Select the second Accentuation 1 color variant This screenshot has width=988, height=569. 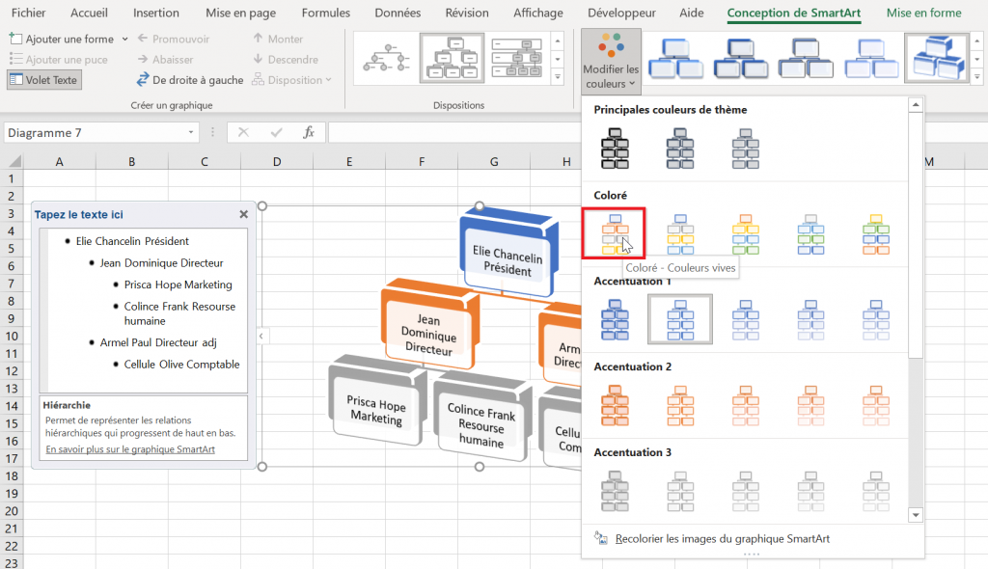click(x=680, y=319)
